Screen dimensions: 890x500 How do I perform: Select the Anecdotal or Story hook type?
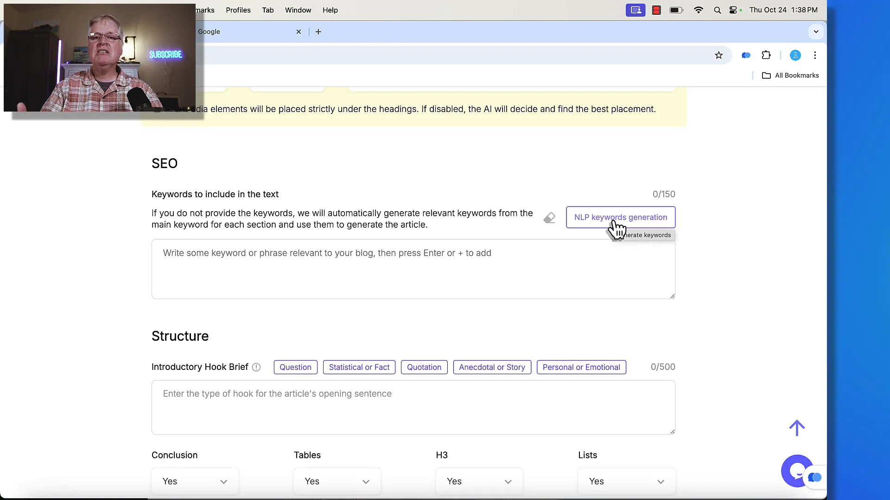492,367
